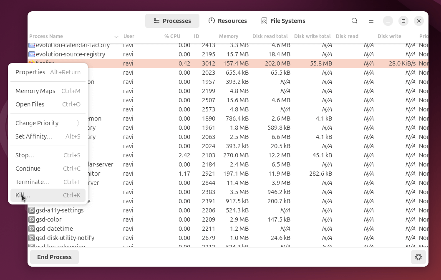Screen dimensions: 441x280
Task: Sort by Process Name column header
Action: (46, 36)
